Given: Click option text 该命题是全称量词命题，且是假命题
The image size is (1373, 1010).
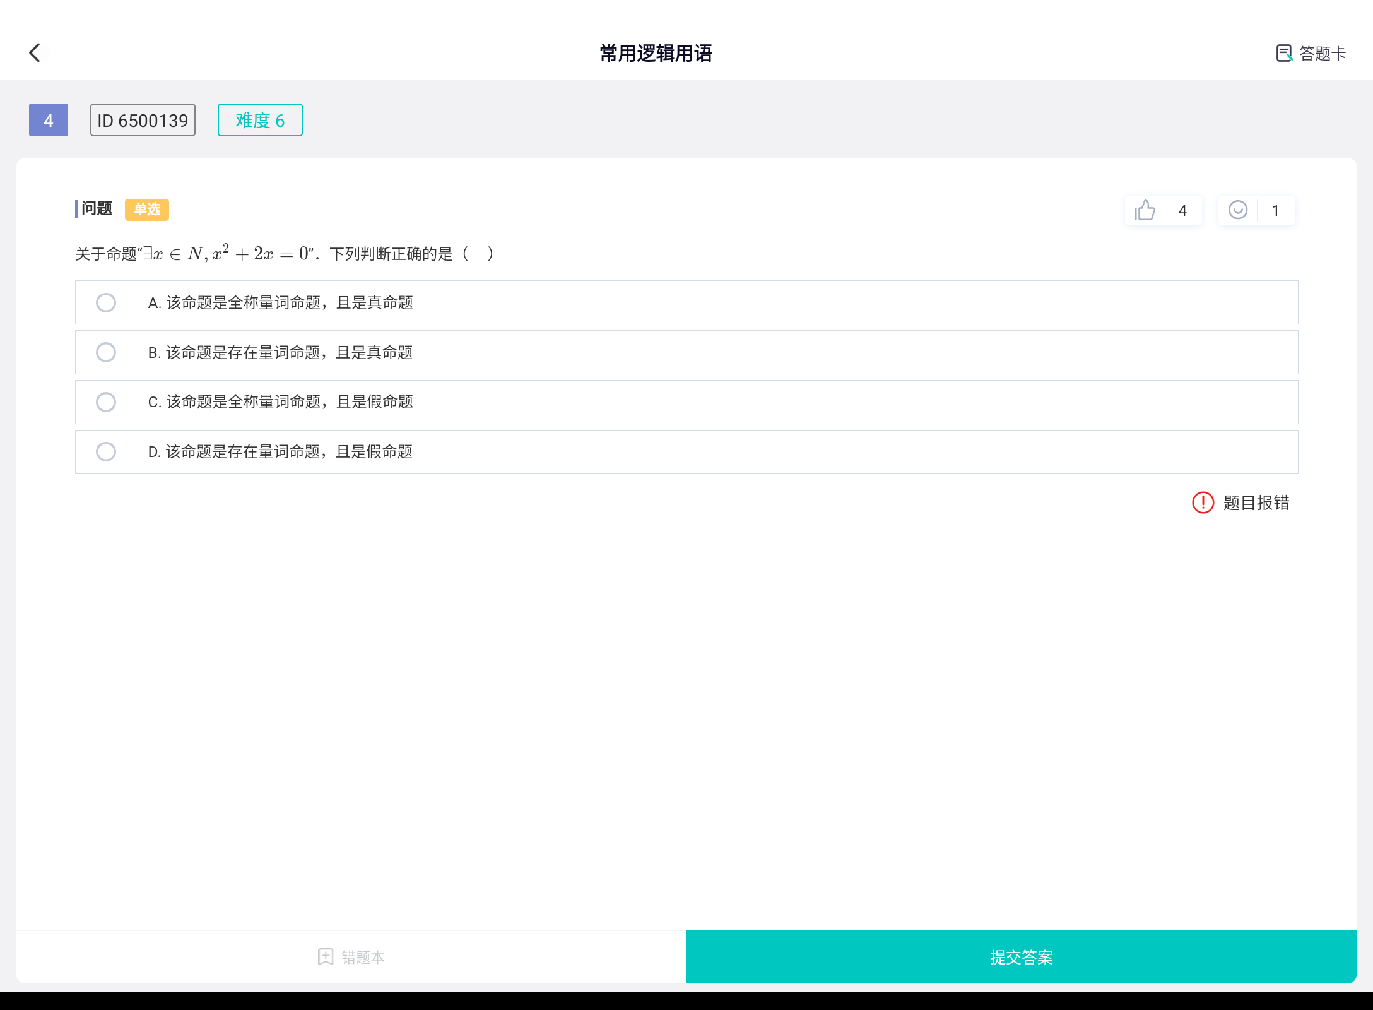Looking at the screenshot, I should click(290, 402).
